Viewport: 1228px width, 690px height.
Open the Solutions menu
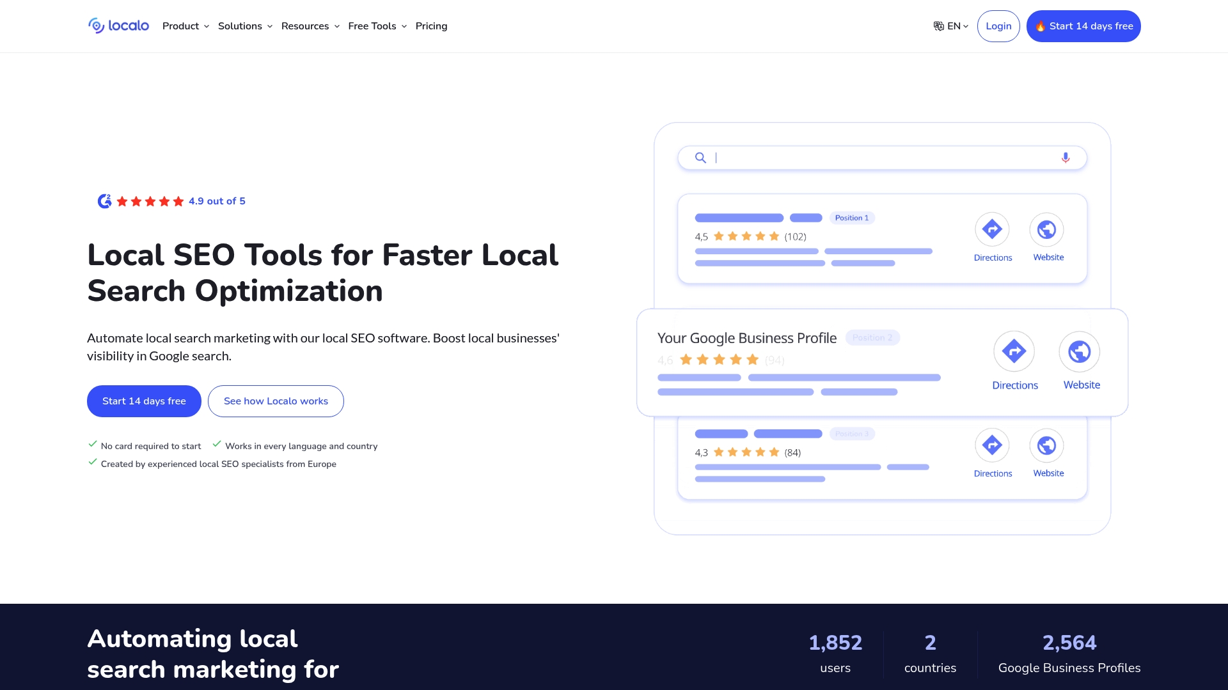(x=244, y=26)
